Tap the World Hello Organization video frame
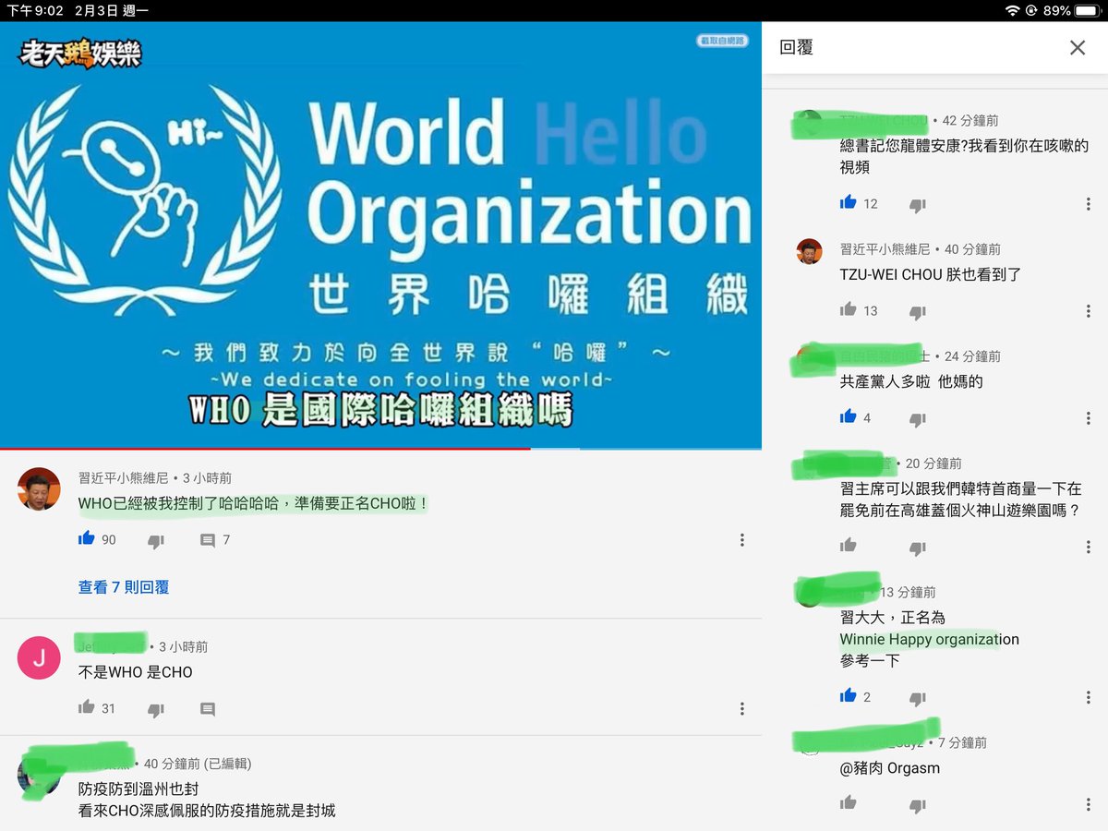Viewport: 1108px width, 831px height. coord(380,235)
